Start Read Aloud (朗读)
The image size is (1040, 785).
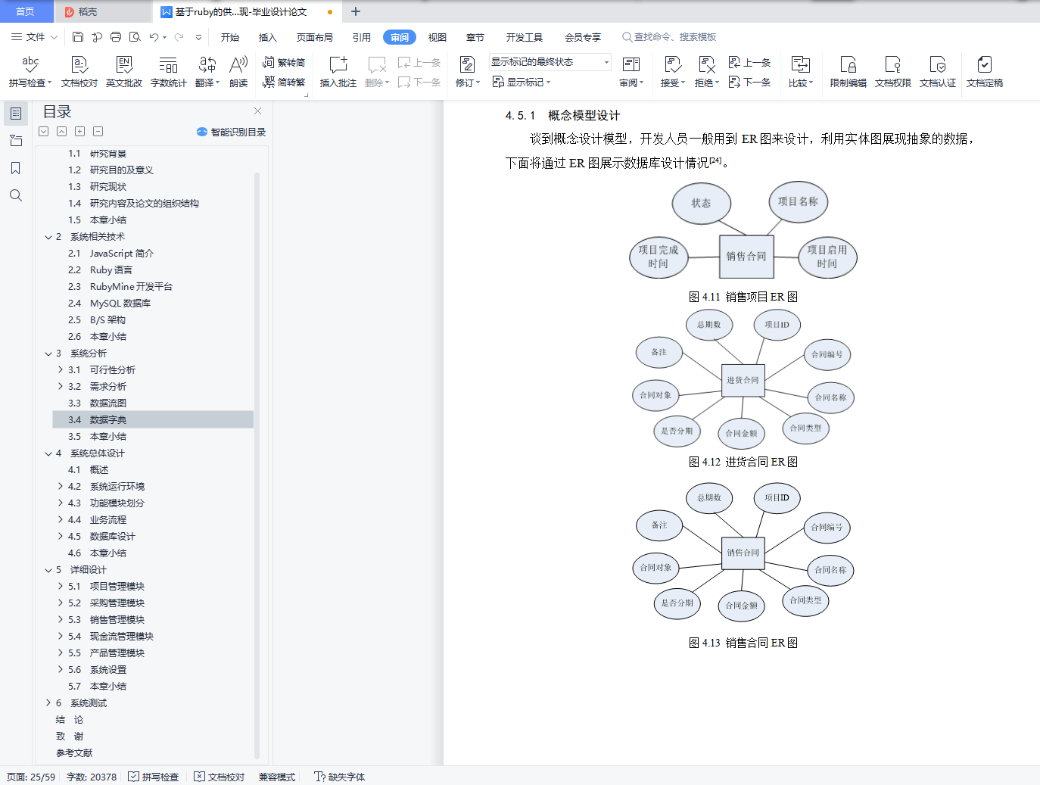coord(238,72)
